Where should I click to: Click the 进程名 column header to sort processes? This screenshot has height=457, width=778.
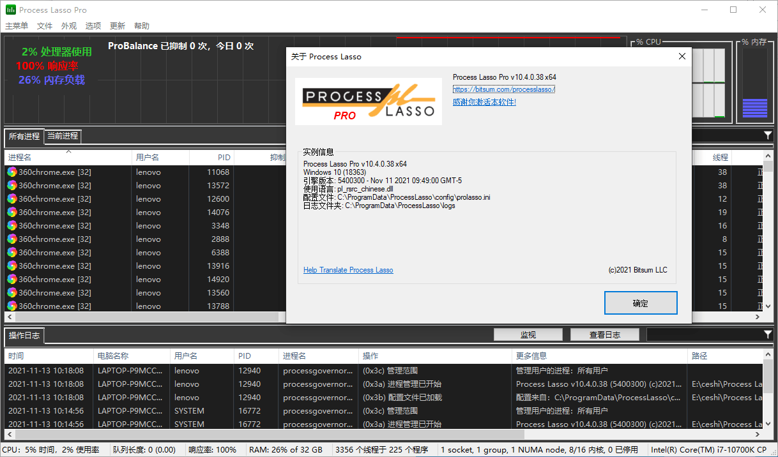19,157
